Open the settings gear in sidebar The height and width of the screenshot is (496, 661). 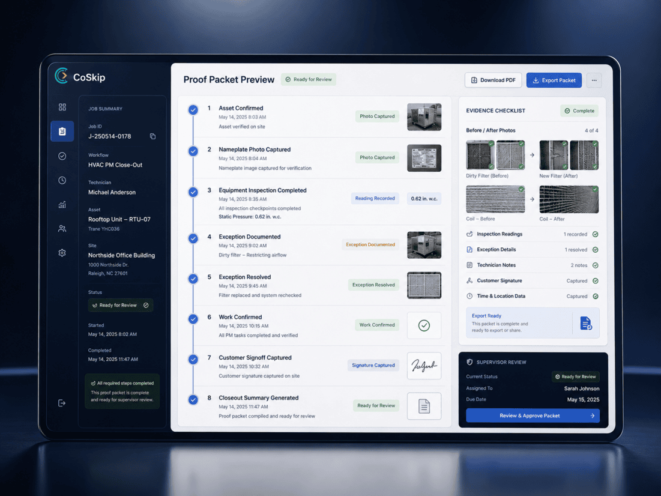click(62, 253)
